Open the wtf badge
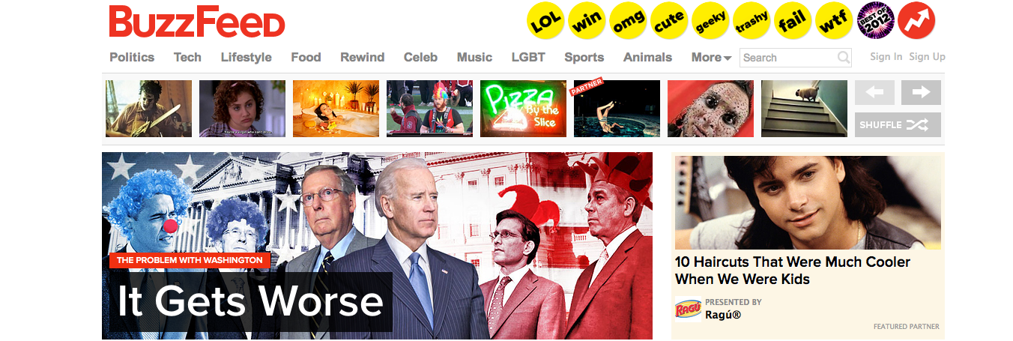The width and height of the screenshot is (1013, 341). [x=835, y=21]
